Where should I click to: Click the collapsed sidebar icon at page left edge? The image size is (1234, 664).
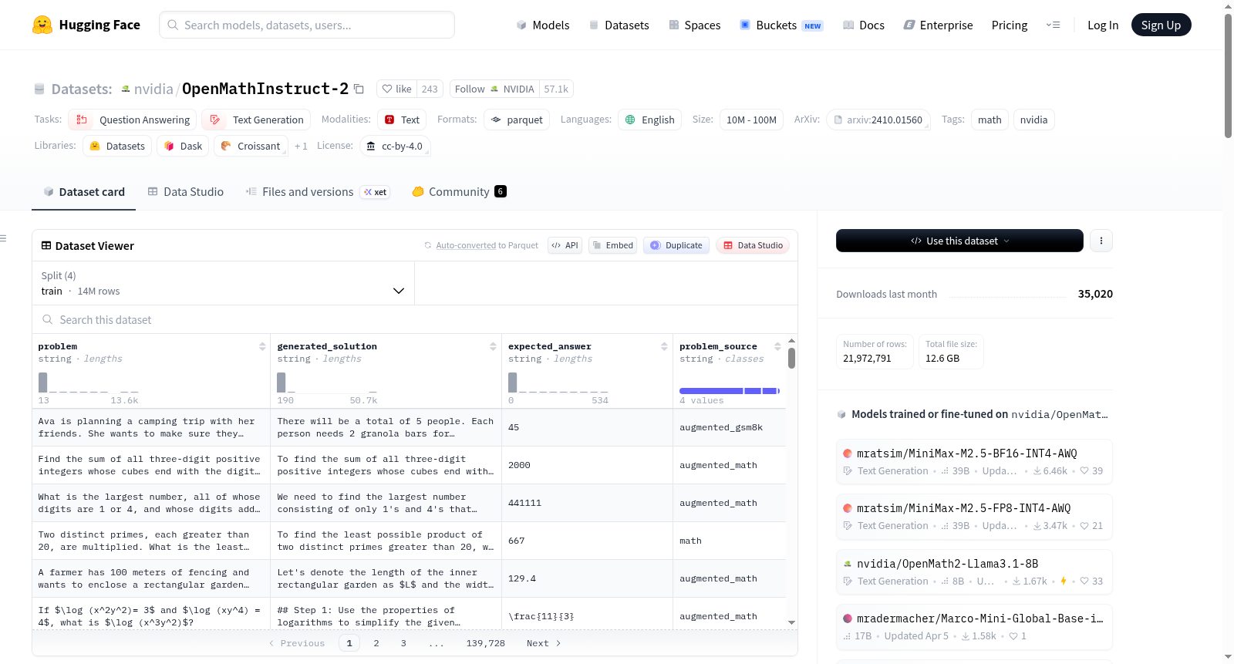click(x=3, y=238)
